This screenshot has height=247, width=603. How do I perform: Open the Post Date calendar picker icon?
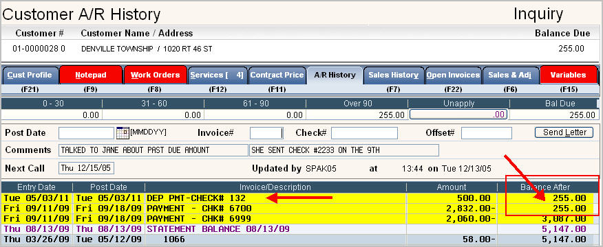point(122,133)
